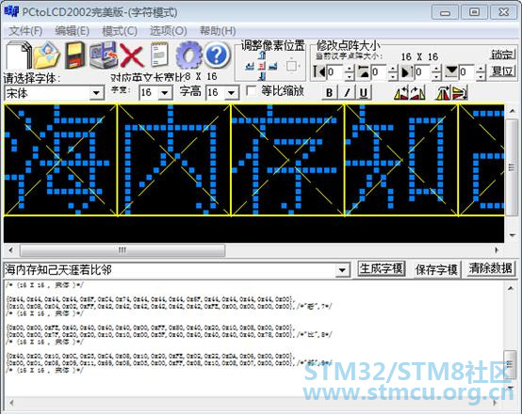Click the bottom-edge matrix size icon
This screenshot has width=522, height=414.
click(451, 72)
